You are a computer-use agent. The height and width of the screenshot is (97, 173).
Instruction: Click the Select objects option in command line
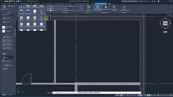[83, 93]
